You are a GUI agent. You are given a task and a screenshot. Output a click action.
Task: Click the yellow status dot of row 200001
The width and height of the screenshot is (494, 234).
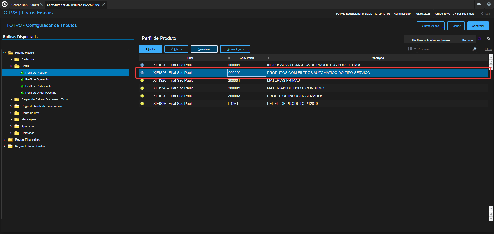point(142,80)
